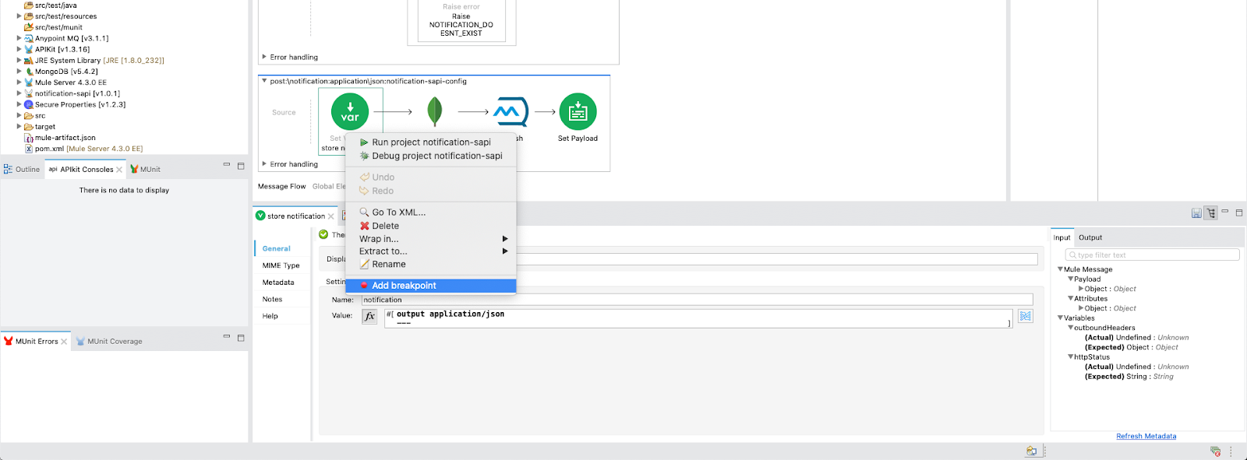Switch to the MUnit Coverage tab
Image resolution: width=1247 pixels, height=460 pixels.
115,341
